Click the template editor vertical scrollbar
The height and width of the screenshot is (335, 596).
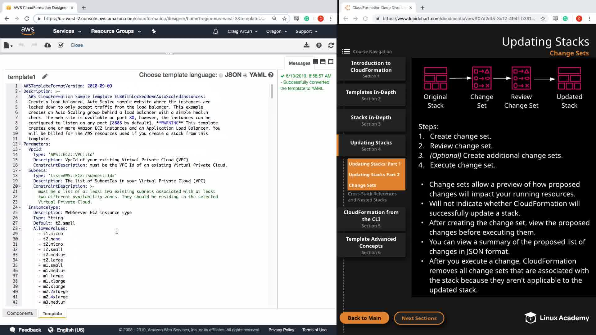coord(272,92)
